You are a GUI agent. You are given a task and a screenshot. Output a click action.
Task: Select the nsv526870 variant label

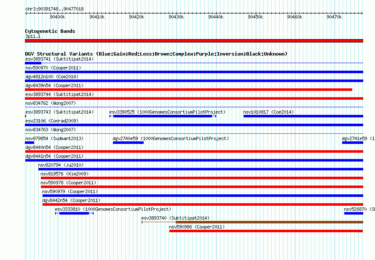tap(359, 209)
